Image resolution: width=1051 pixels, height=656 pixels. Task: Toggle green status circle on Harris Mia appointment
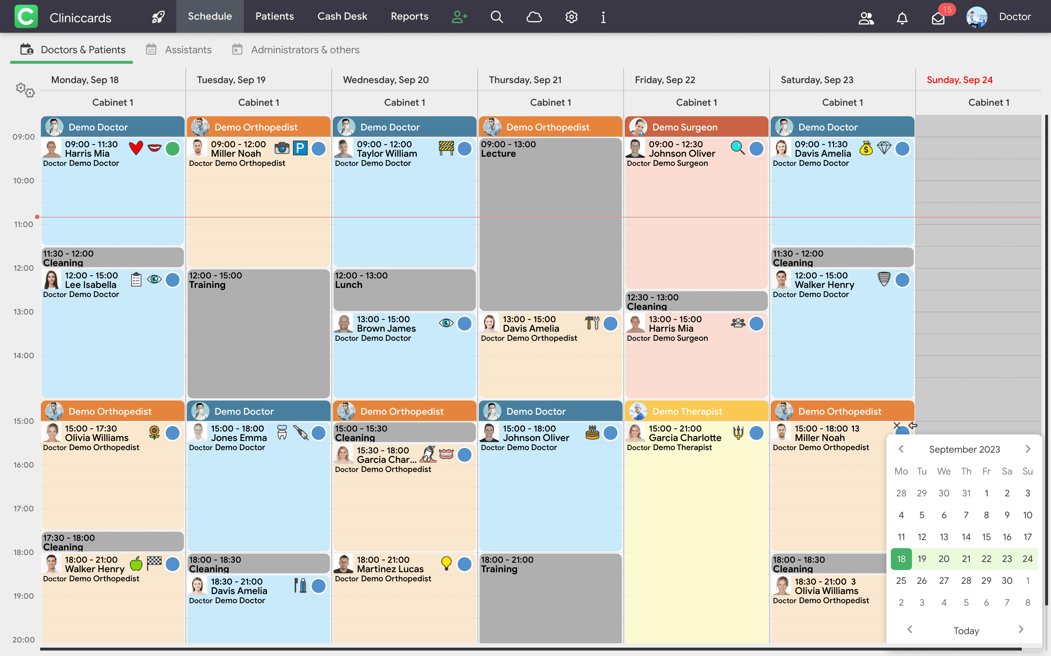coord(172,149)
